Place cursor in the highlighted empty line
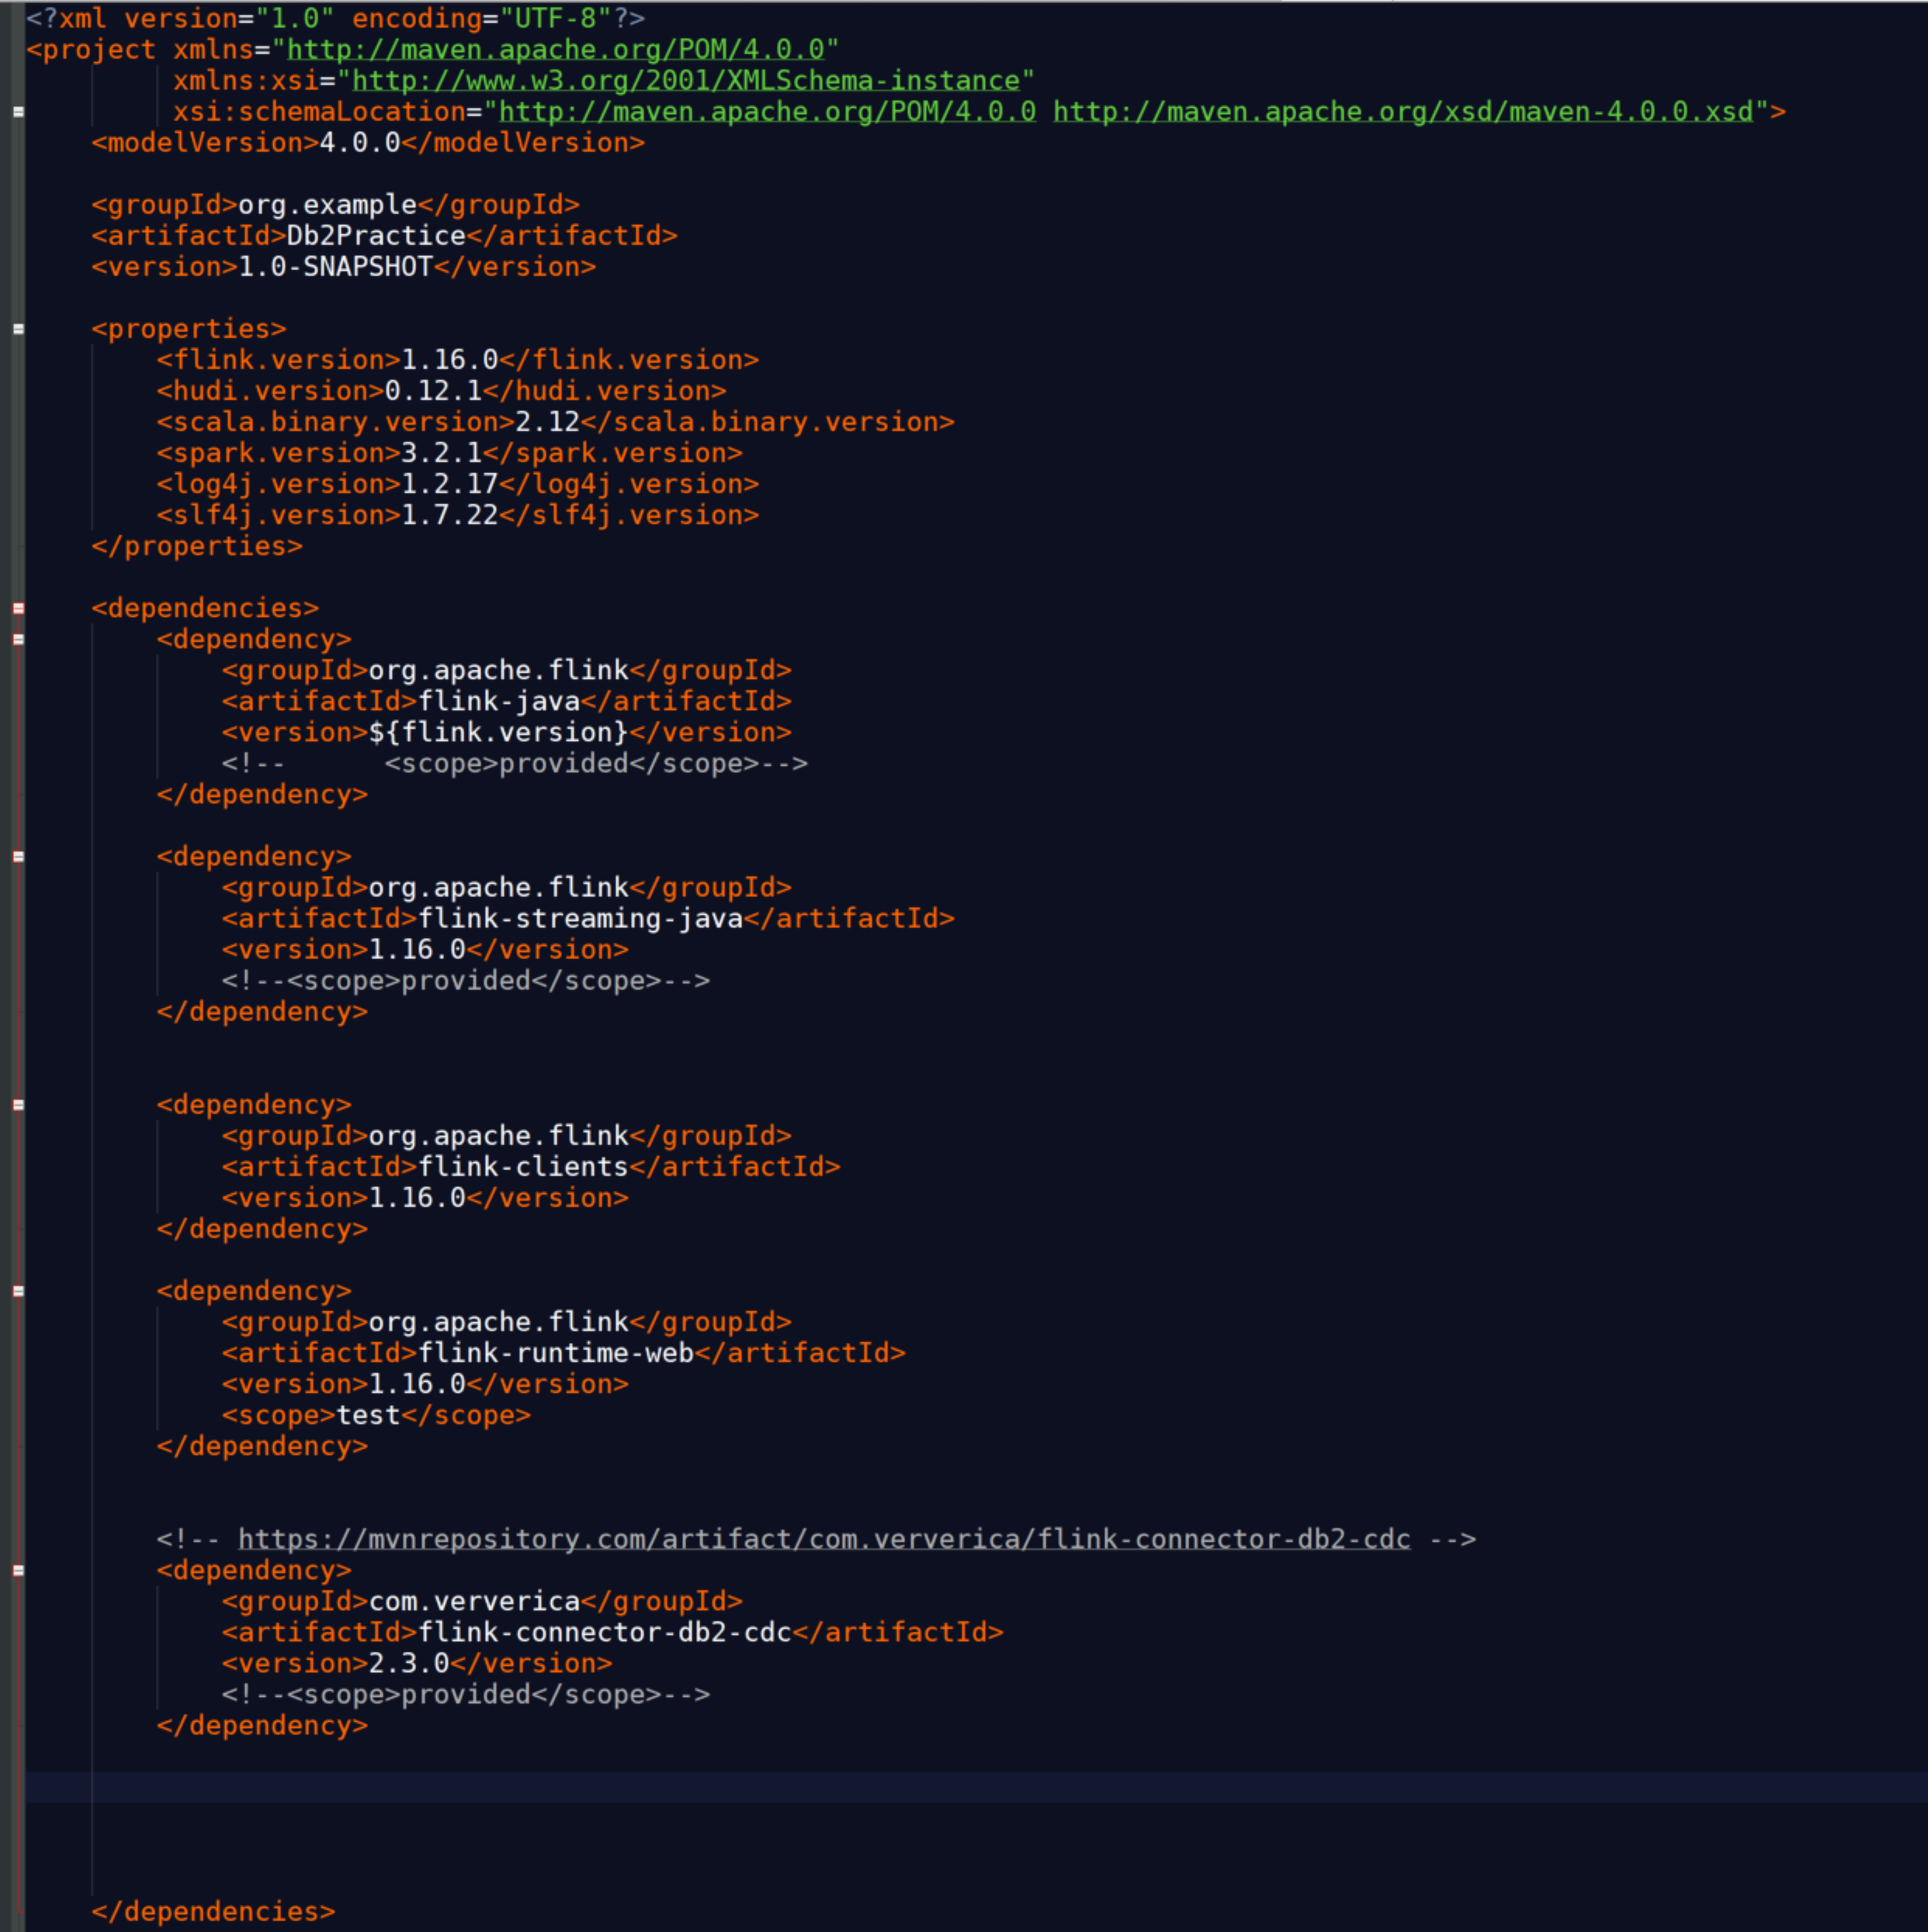The image size is (1928, 1932). coord(976,1786)
